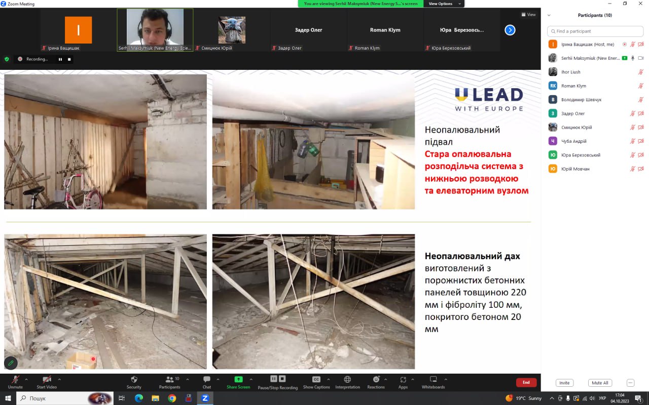This screenshot has width=649, height=405.
Task: Open the Participants list from toolbar
Action: coord(169,380)
